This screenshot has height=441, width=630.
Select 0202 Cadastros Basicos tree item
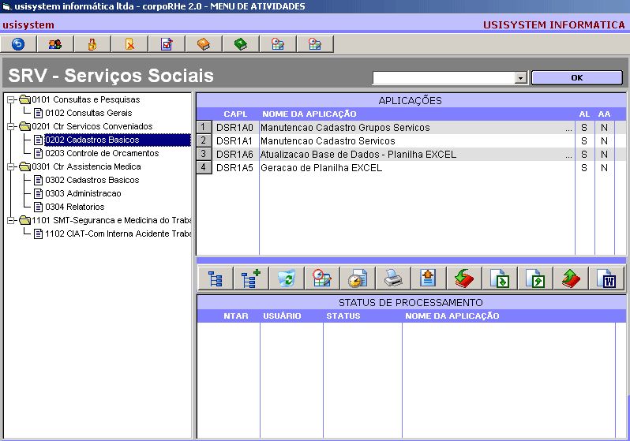pyautogui.click(x=92, y=140)
